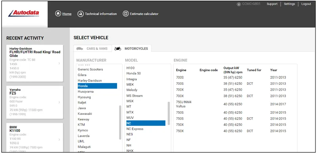Click the car icon on Cars & Vans tab
This screenshot has height=154, width=317.
80,49
